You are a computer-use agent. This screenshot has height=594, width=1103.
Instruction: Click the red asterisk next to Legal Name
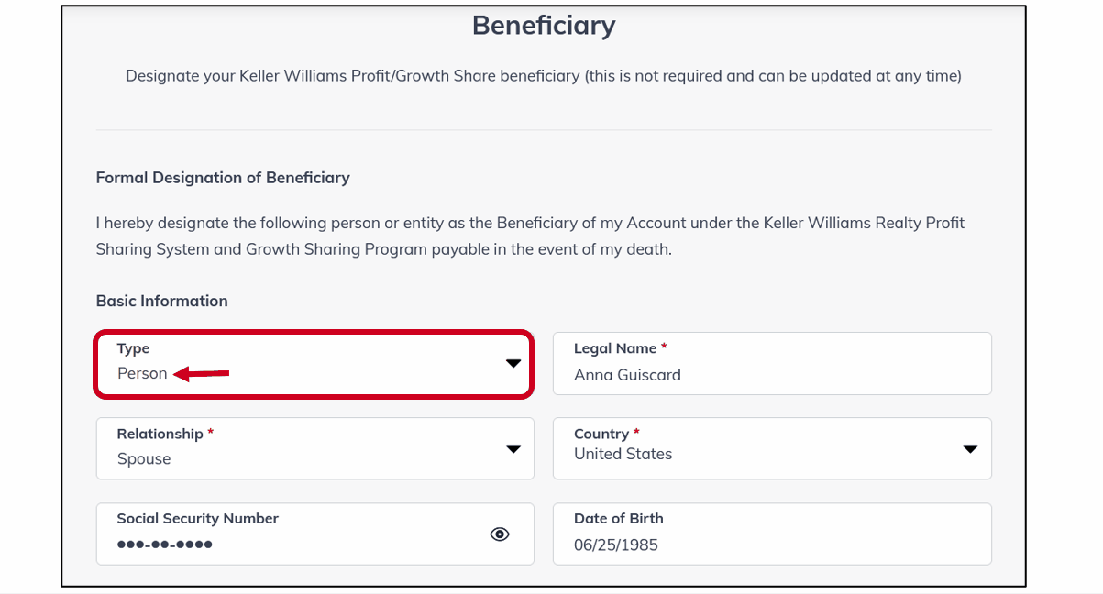(663, 347)
